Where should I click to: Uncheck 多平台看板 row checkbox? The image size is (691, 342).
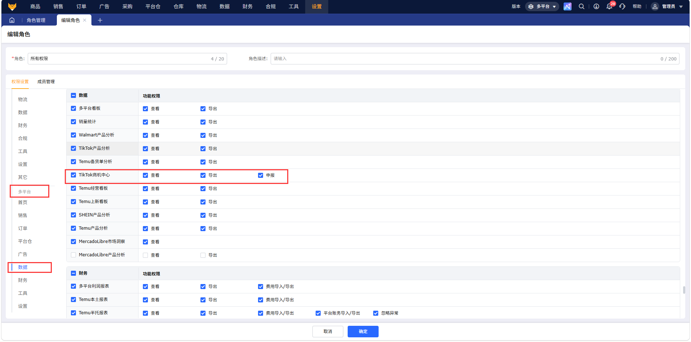73,108
